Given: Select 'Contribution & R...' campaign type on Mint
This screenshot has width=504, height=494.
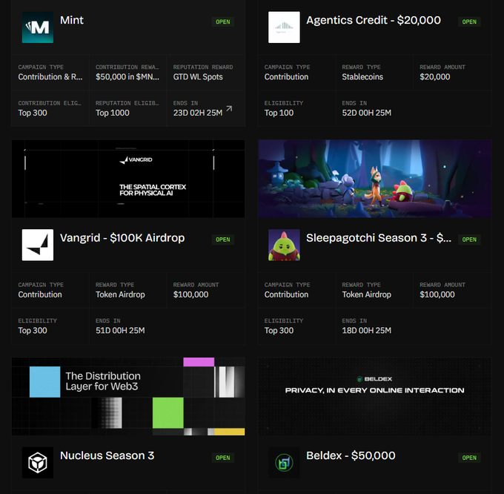Looking at the screenshot, I should (x=50, y=77).
